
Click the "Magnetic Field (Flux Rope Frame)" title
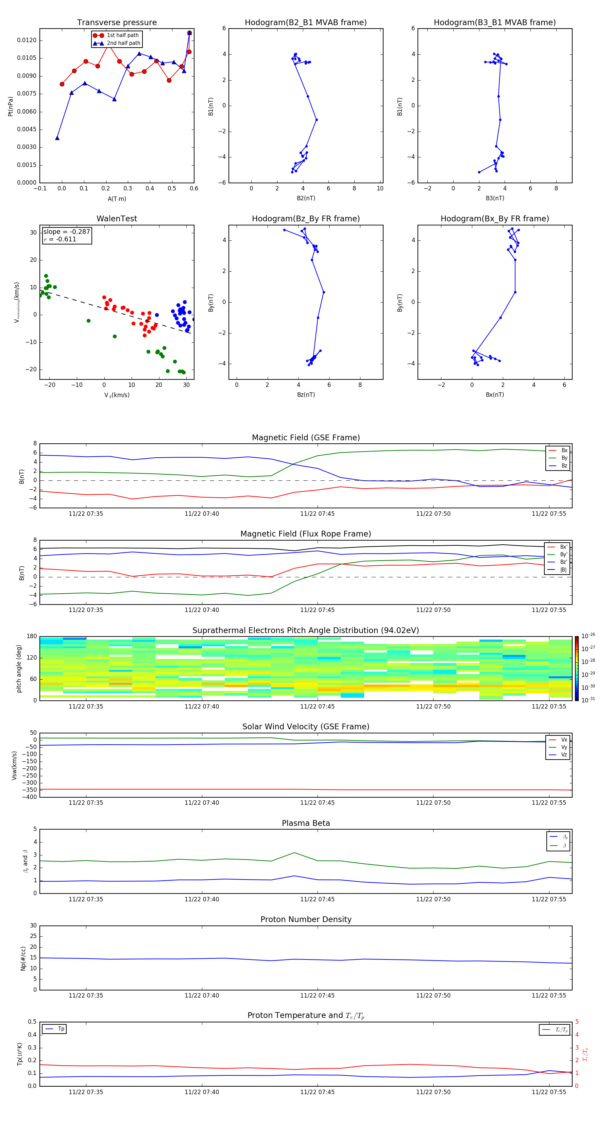[x=306, y=534]
